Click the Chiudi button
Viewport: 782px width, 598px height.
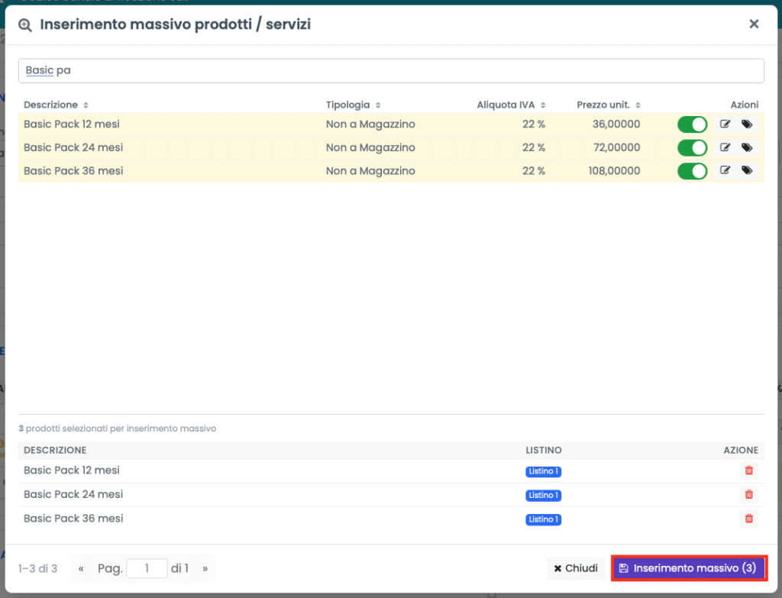[x=576, y=568]
